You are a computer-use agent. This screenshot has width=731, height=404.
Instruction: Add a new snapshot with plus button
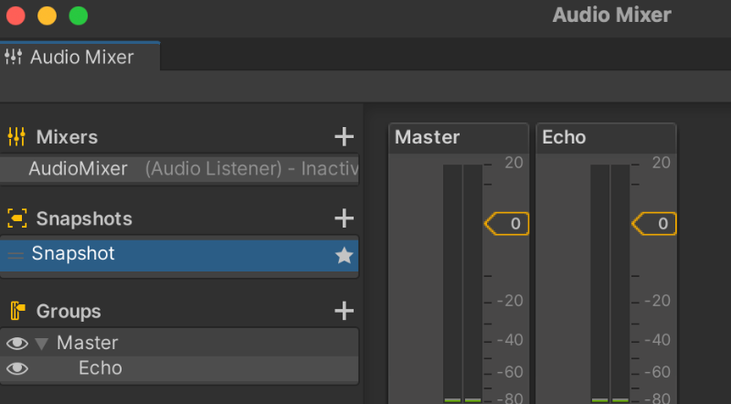point(344,218)
